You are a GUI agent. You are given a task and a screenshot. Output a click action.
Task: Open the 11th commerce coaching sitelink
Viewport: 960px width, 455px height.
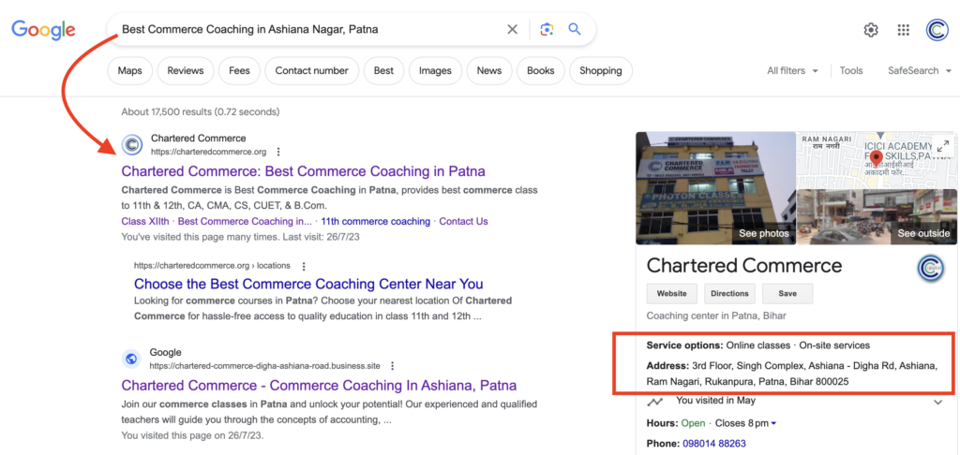[375, 221]
